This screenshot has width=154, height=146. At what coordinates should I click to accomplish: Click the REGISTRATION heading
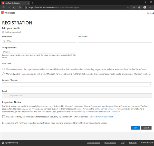pos(17,23)
